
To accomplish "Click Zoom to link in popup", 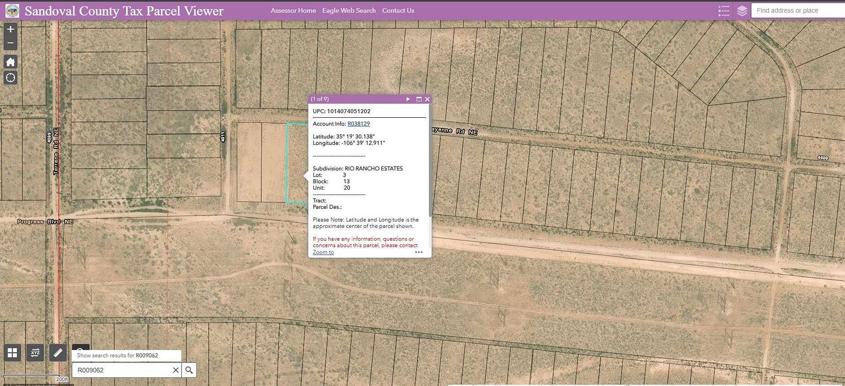I will 323,252.
